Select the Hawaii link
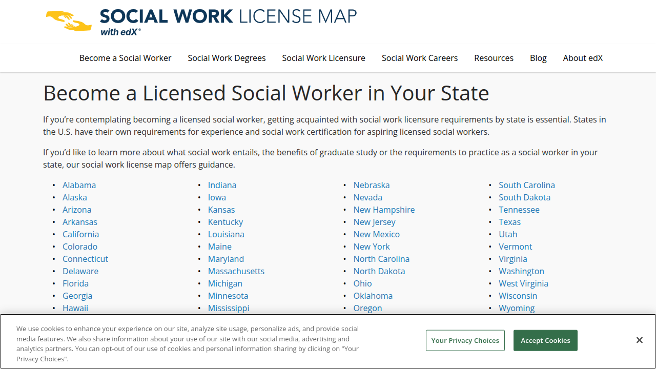This screenshot has height=369, width=656. 75,308
